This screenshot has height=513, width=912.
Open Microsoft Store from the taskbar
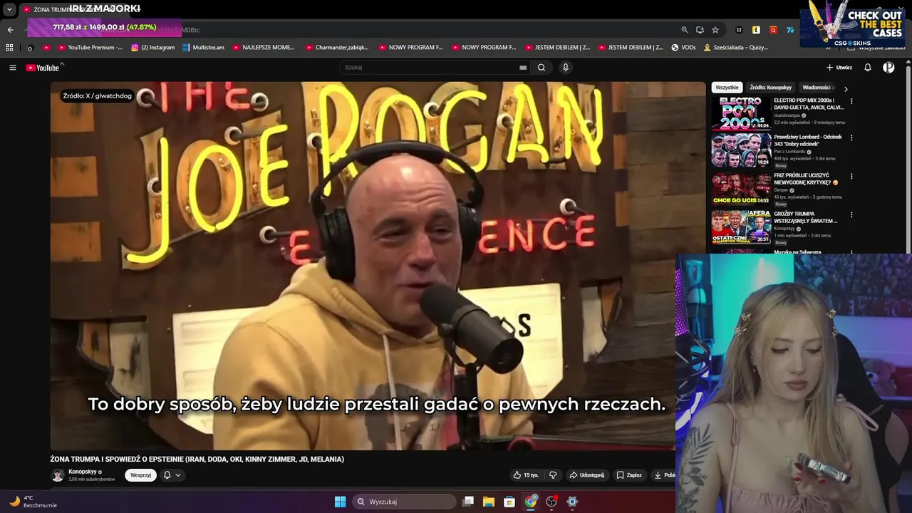(509, 502)
